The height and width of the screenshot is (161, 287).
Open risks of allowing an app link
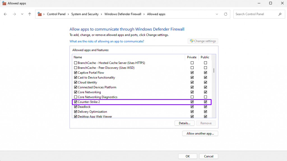pyautogui.click(x=107, y=41)
